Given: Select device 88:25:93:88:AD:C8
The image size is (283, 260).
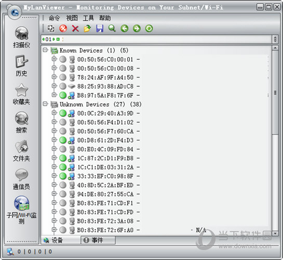Looking at the screenshot, I should point(105,86).
